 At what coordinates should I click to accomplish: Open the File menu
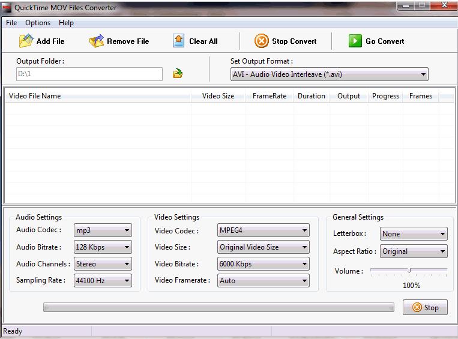(11, 23)
